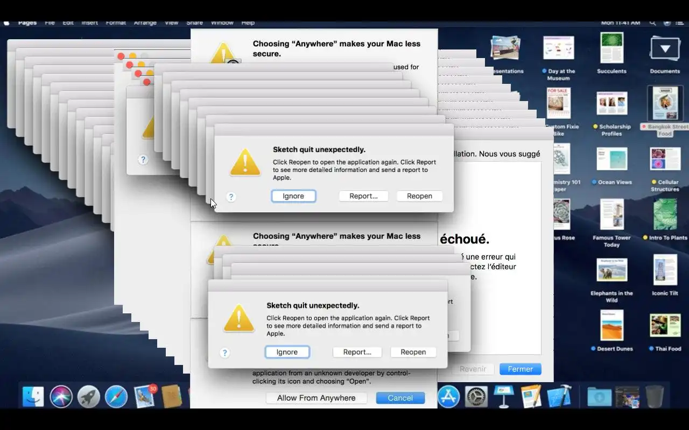Viewport: 689px width, 430px height.
Task: Open Mail app with red badge
Action: (144, 397)
